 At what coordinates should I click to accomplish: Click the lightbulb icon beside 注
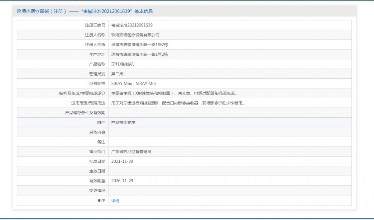[99, 201]
